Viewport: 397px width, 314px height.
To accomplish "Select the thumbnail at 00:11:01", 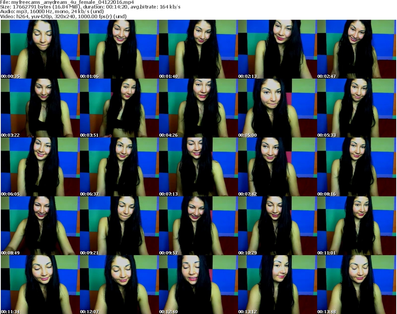I will pos(357,226).
